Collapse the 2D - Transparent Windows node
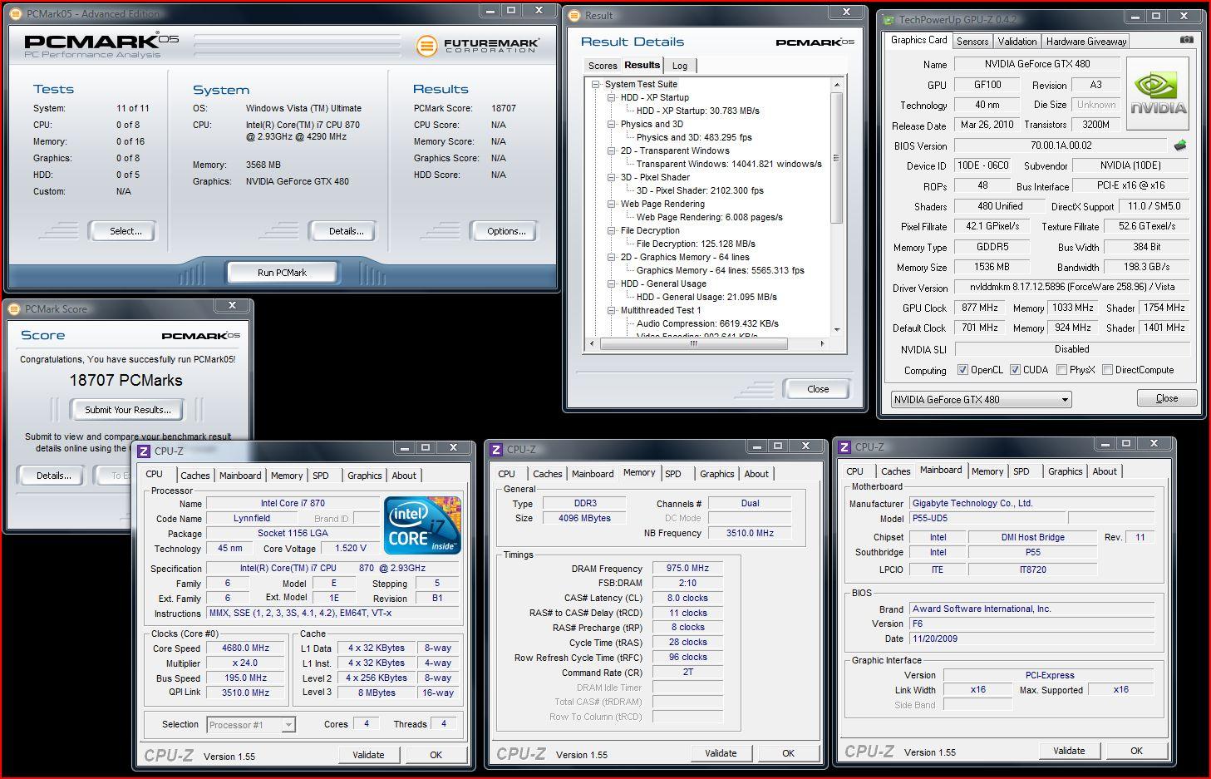1211x779 pixels. coord(612,150)
